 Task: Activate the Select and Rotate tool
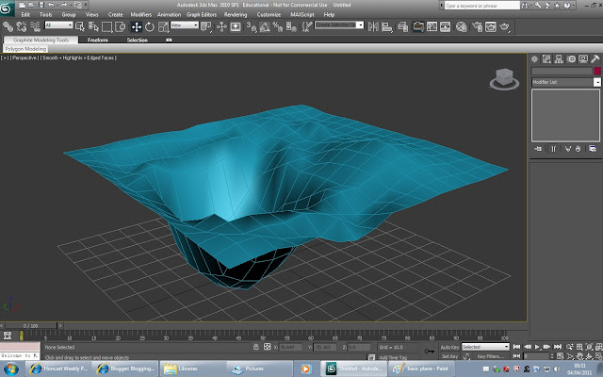pos(150,26)
